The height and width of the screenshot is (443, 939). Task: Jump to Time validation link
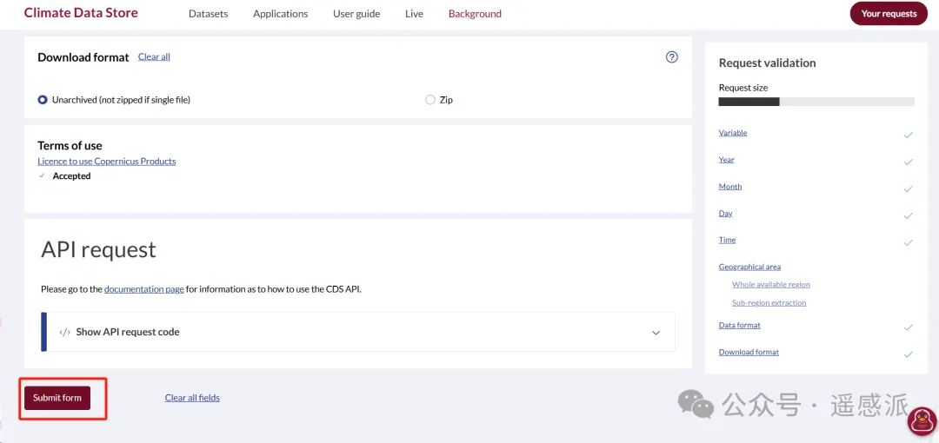[x=727, y=240]
